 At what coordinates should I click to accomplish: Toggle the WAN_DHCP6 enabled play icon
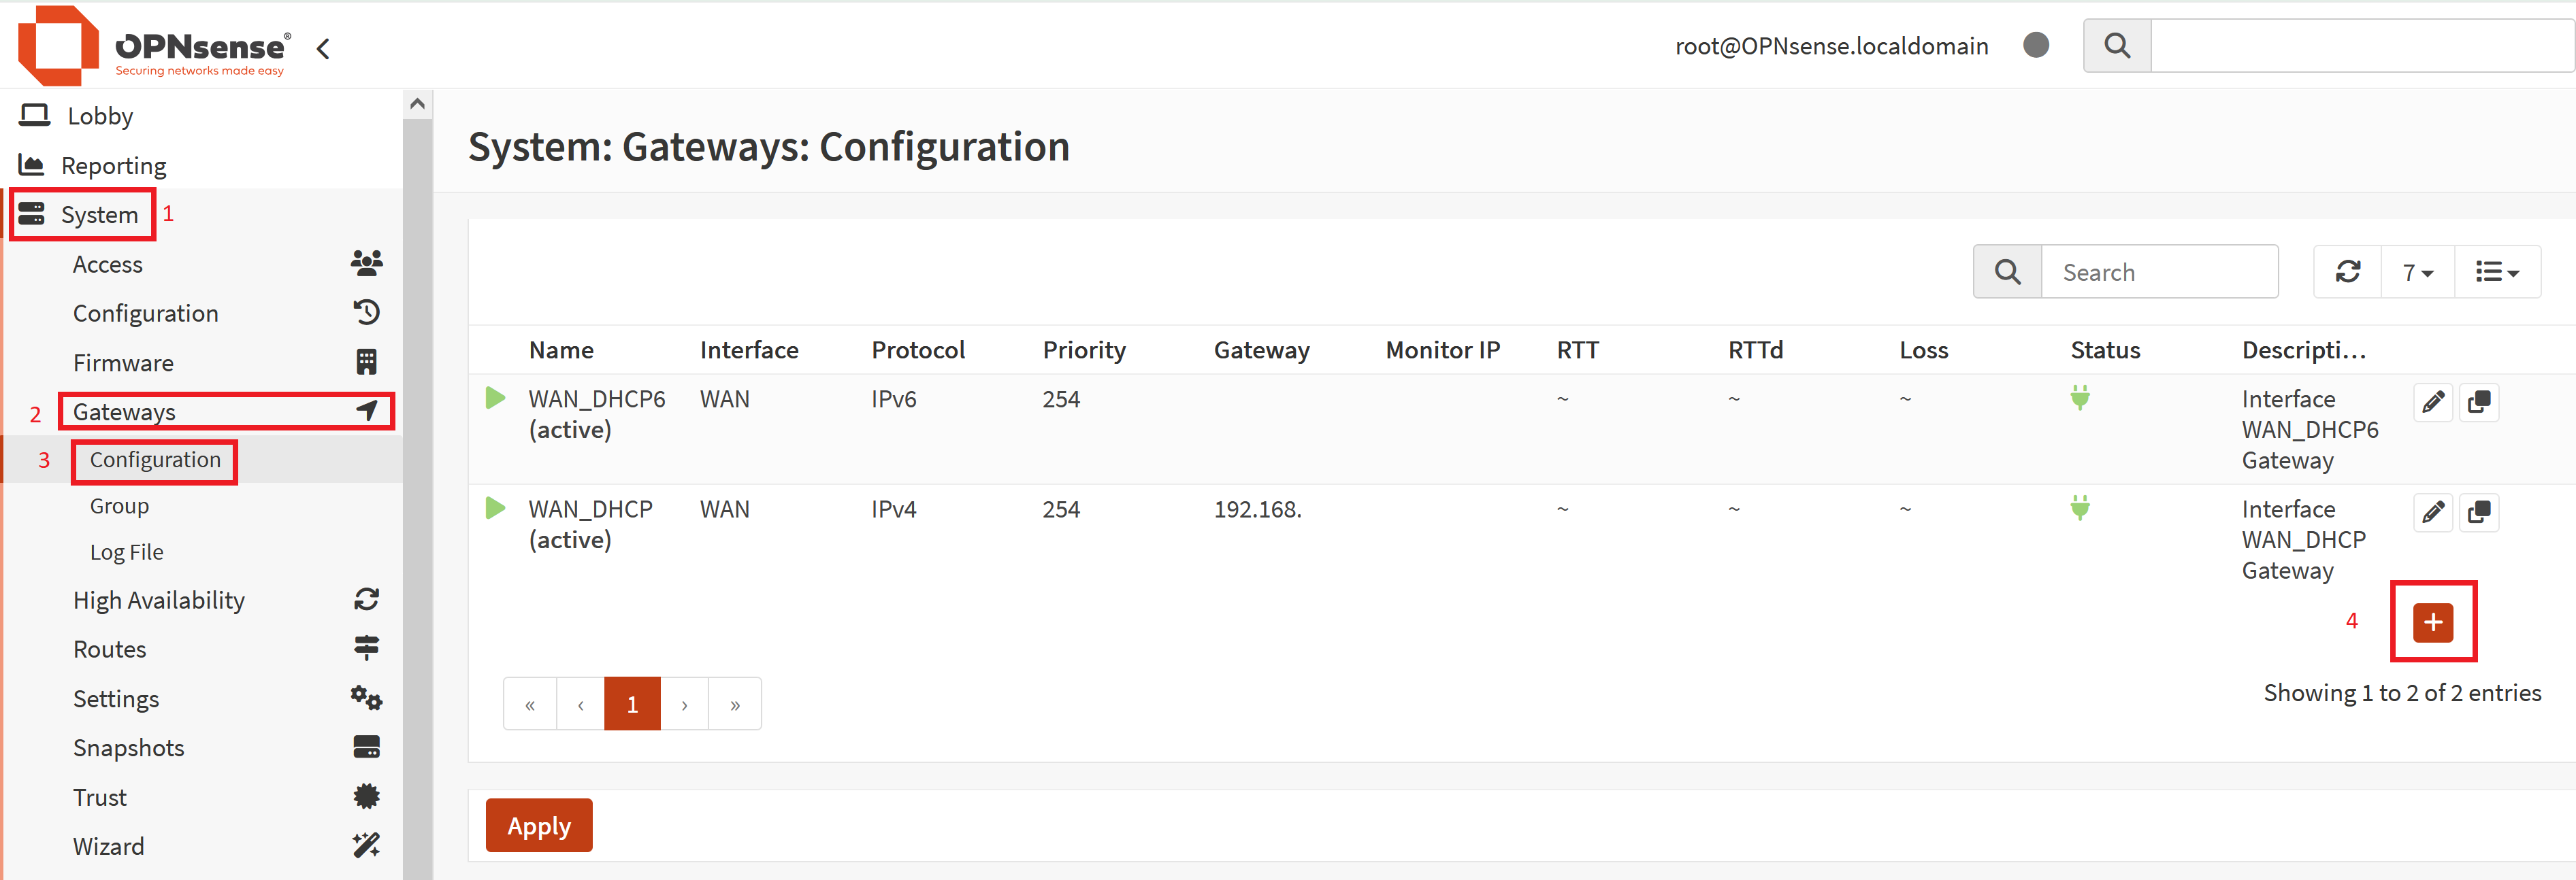[495, 398]
